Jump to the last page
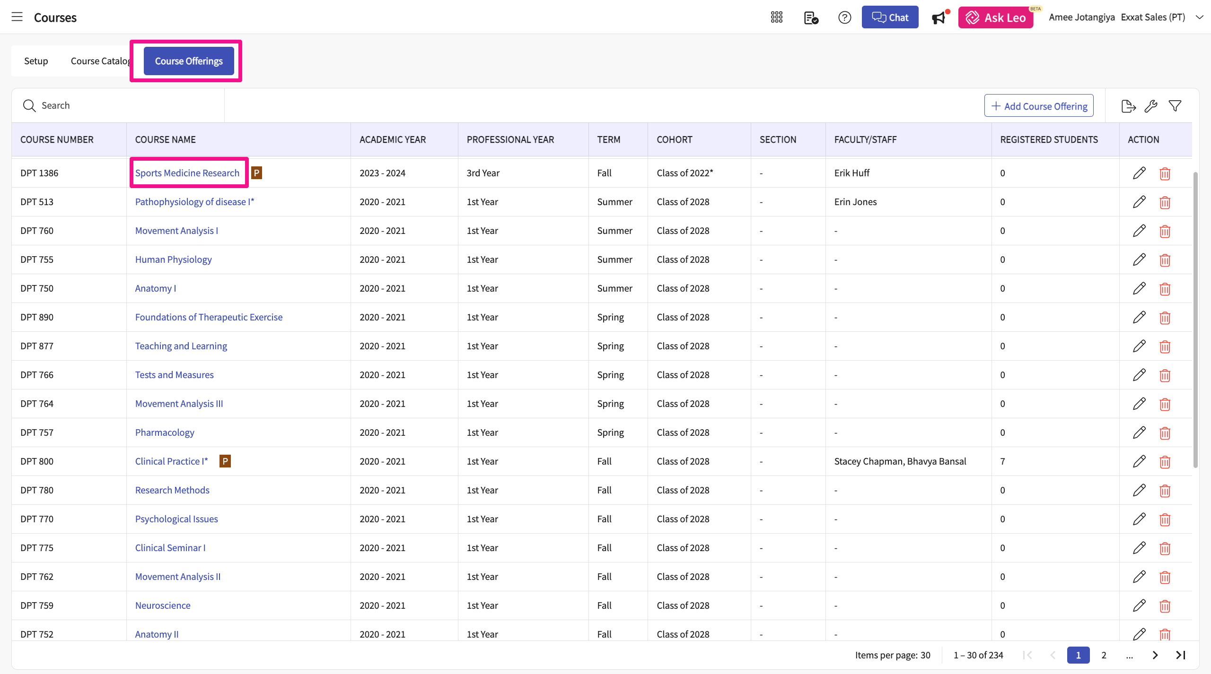Viewport: 1211px width, 674px height. pyautogui.click(x=1181, y=655)
